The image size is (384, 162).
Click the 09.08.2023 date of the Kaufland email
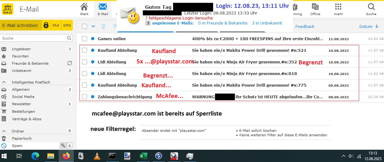pos(339,85)
